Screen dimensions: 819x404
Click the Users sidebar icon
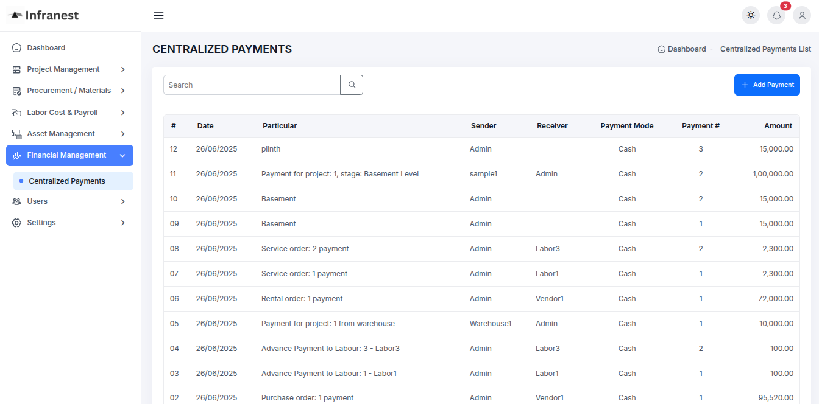pos(16,201)
